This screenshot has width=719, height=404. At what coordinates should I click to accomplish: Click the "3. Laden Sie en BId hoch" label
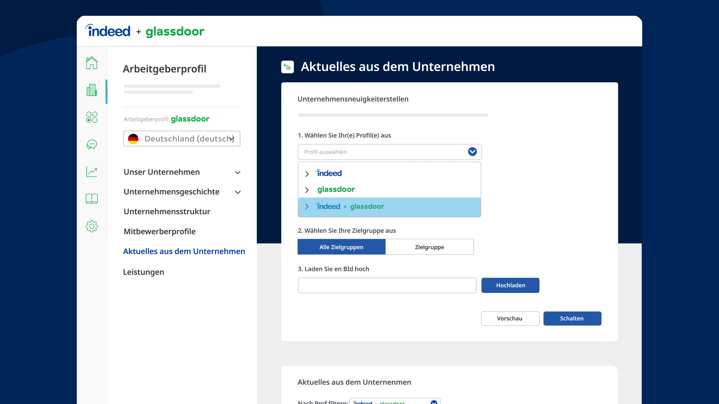click(x=333, y=269)
